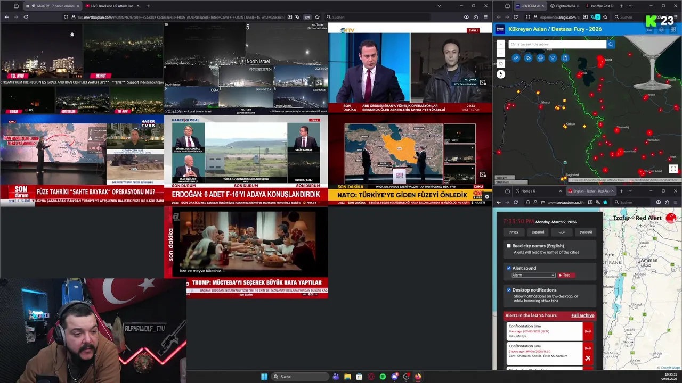Expand tab list dropdown in Multi TV browser

coord(439,6)
